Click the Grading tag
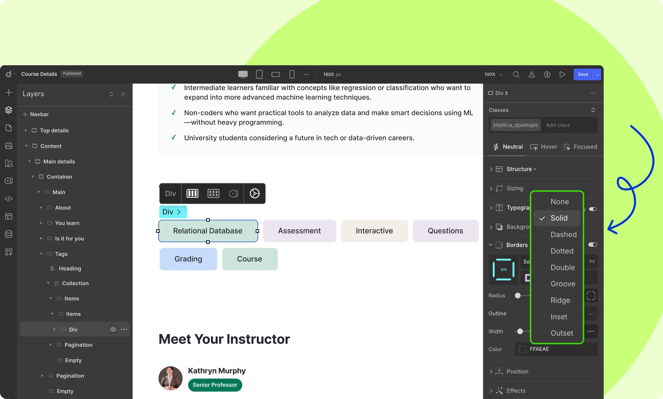The image size is (663, 399). point(188,259)
